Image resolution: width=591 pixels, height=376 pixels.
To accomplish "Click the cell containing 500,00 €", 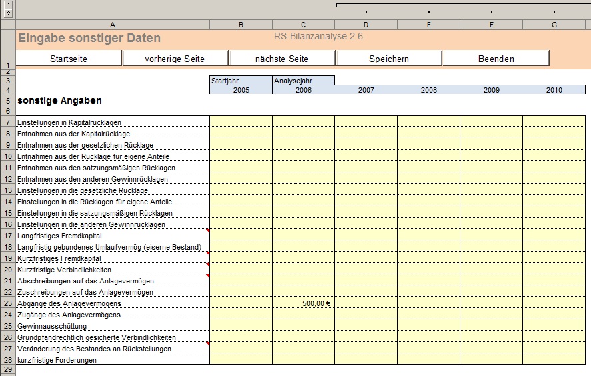I will (303, 303).
